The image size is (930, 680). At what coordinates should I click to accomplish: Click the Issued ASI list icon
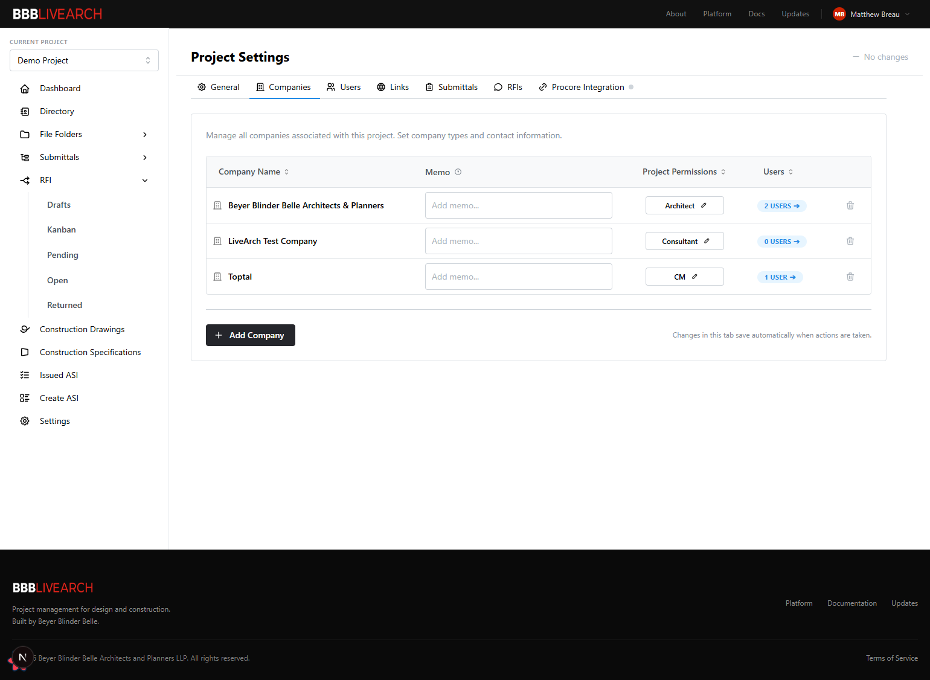tap(25, 375)
